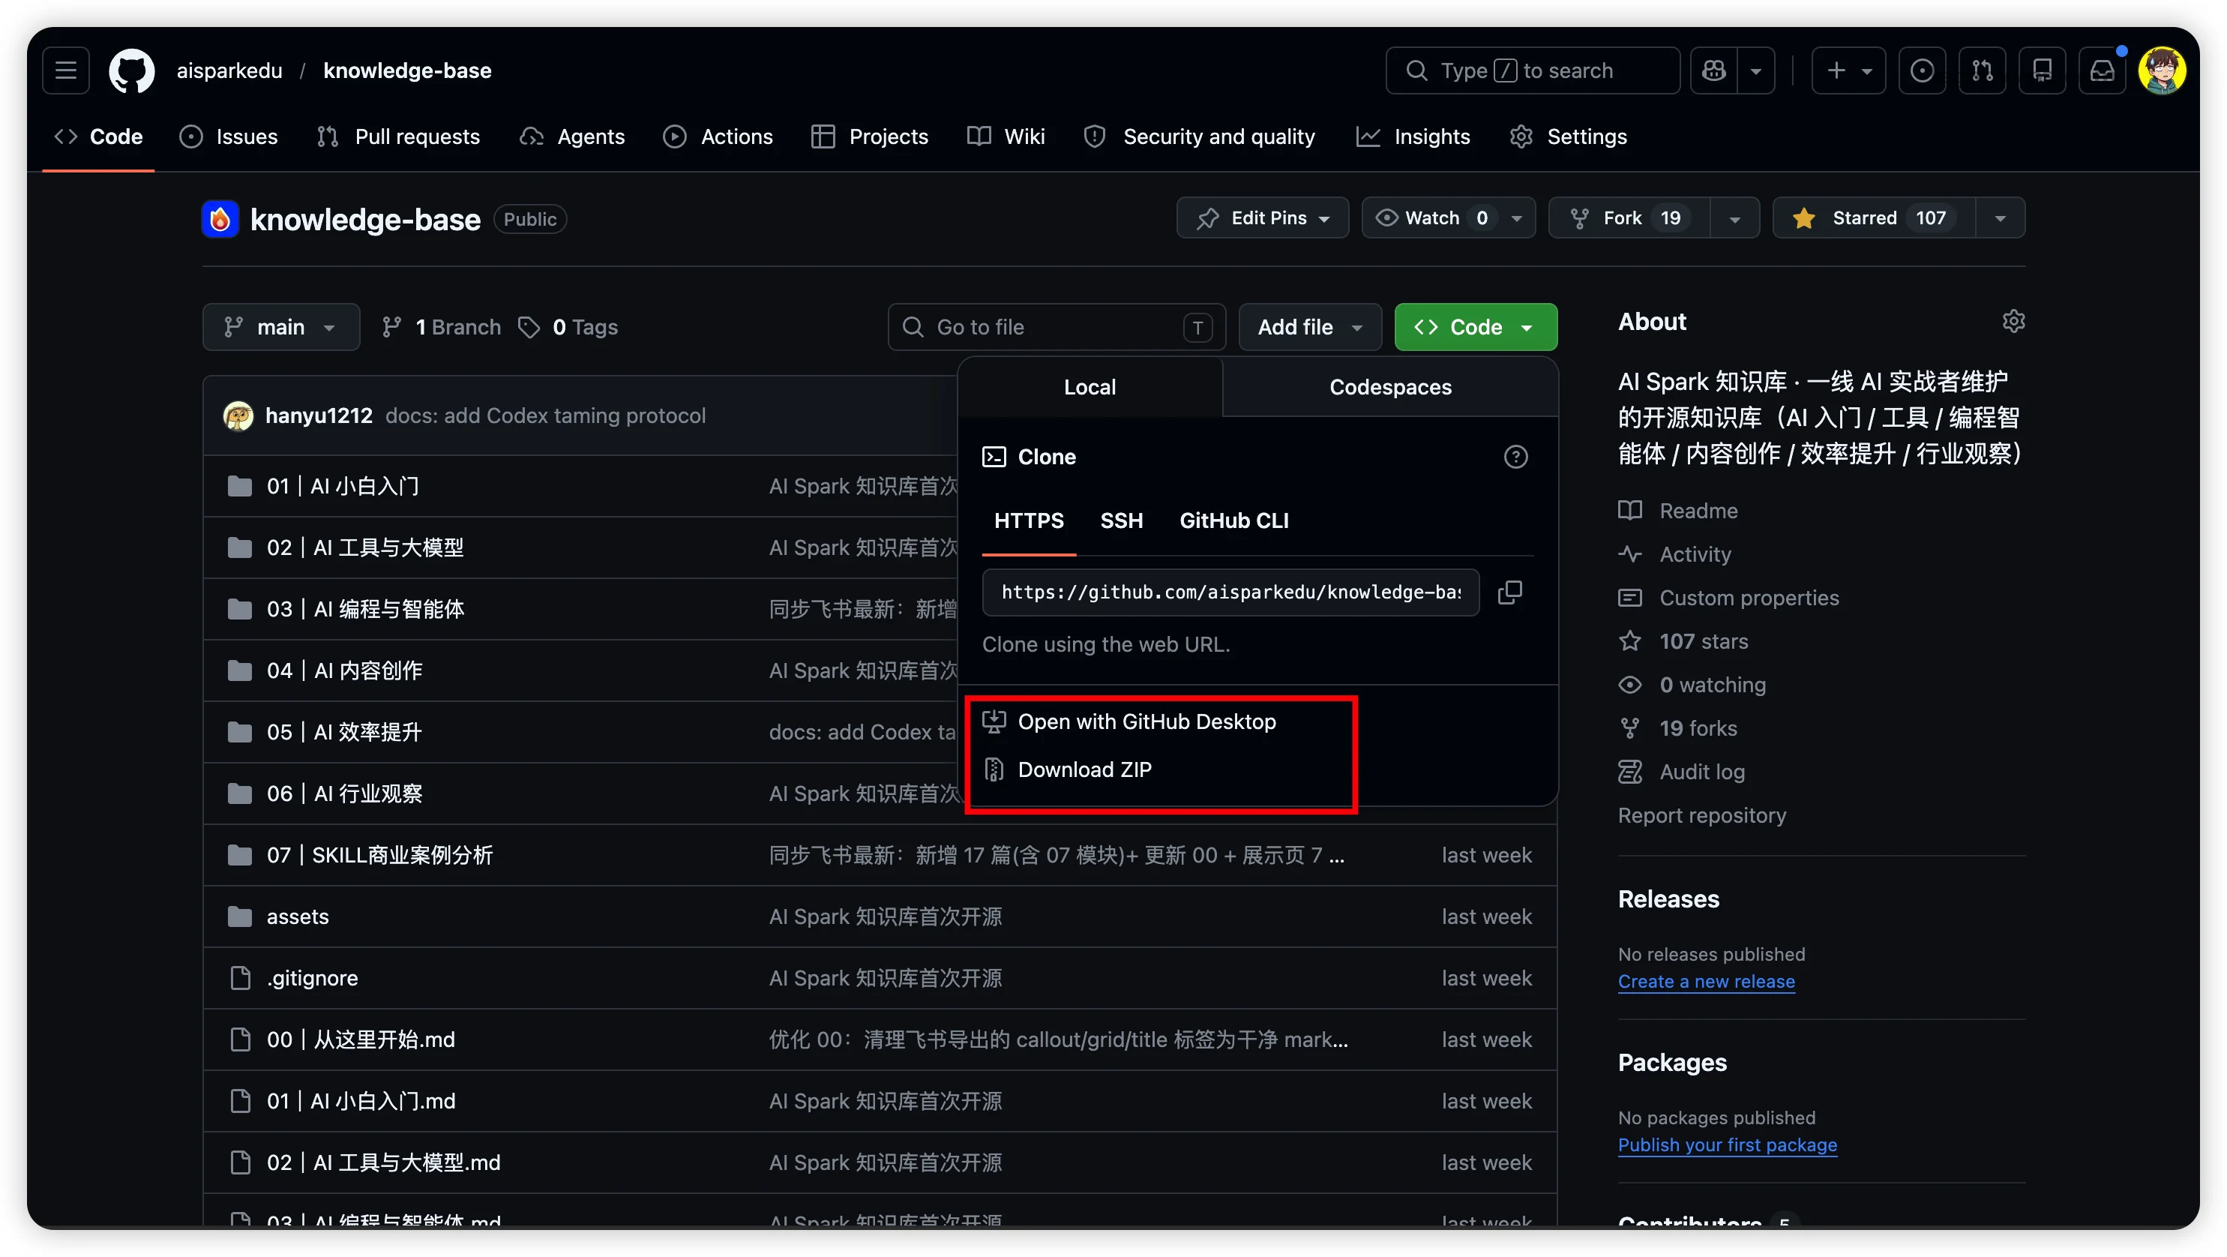Open the aisparkedu owner link

pyautogui.click(x=229, y=70)
